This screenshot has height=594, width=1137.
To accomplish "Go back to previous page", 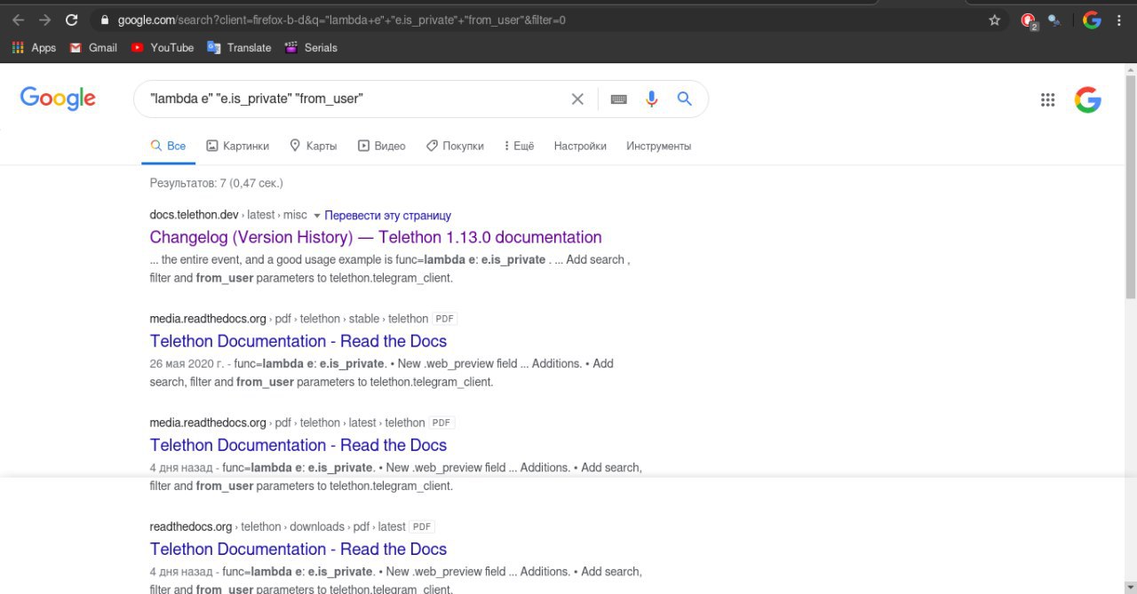I will 18,20.
